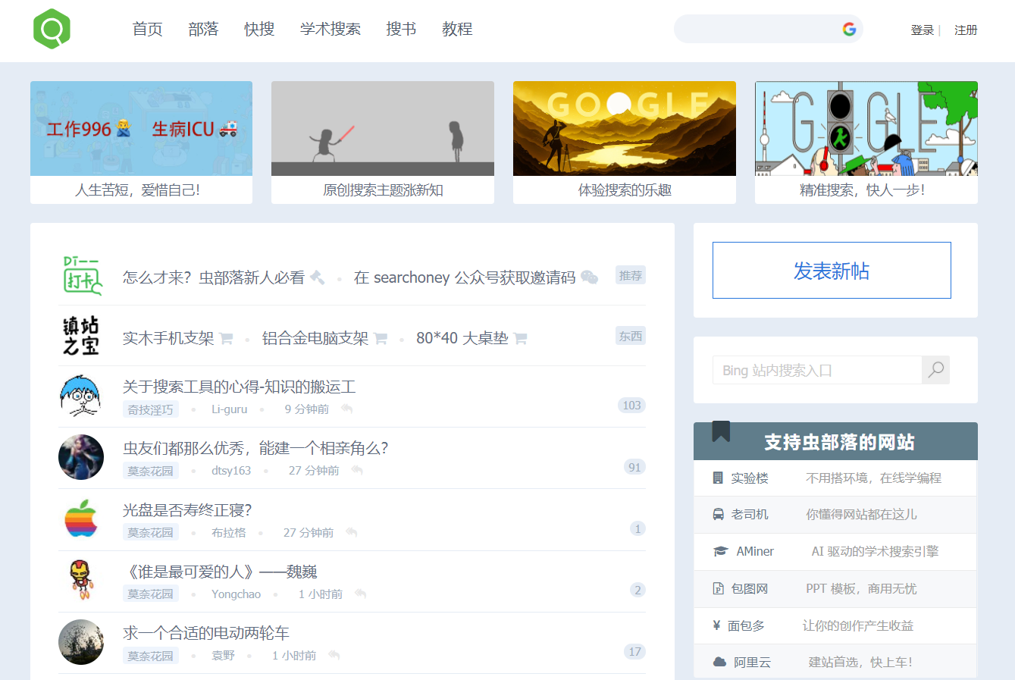Open post 关于搜索工具的心得-知识的搬运工
Viewport: 1015px width, 680px height.
(x=240, y=387)
